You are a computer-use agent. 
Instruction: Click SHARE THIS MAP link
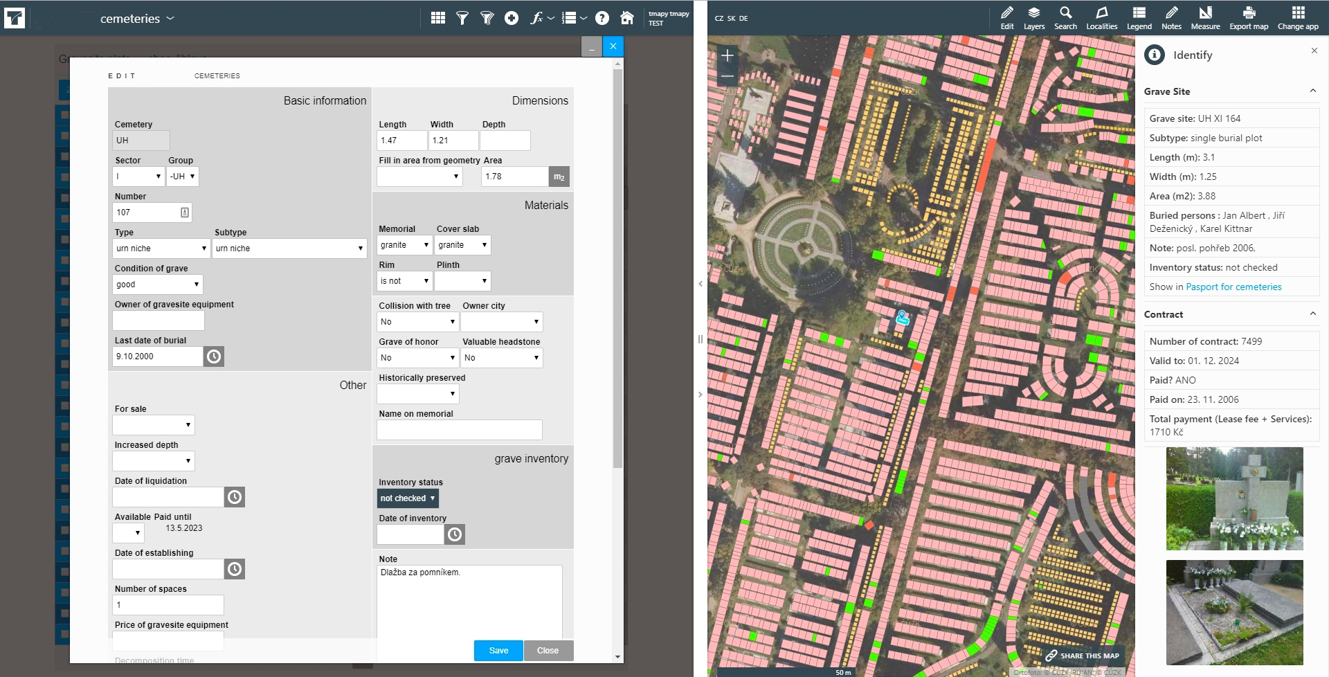click(x=1082, y=656)
